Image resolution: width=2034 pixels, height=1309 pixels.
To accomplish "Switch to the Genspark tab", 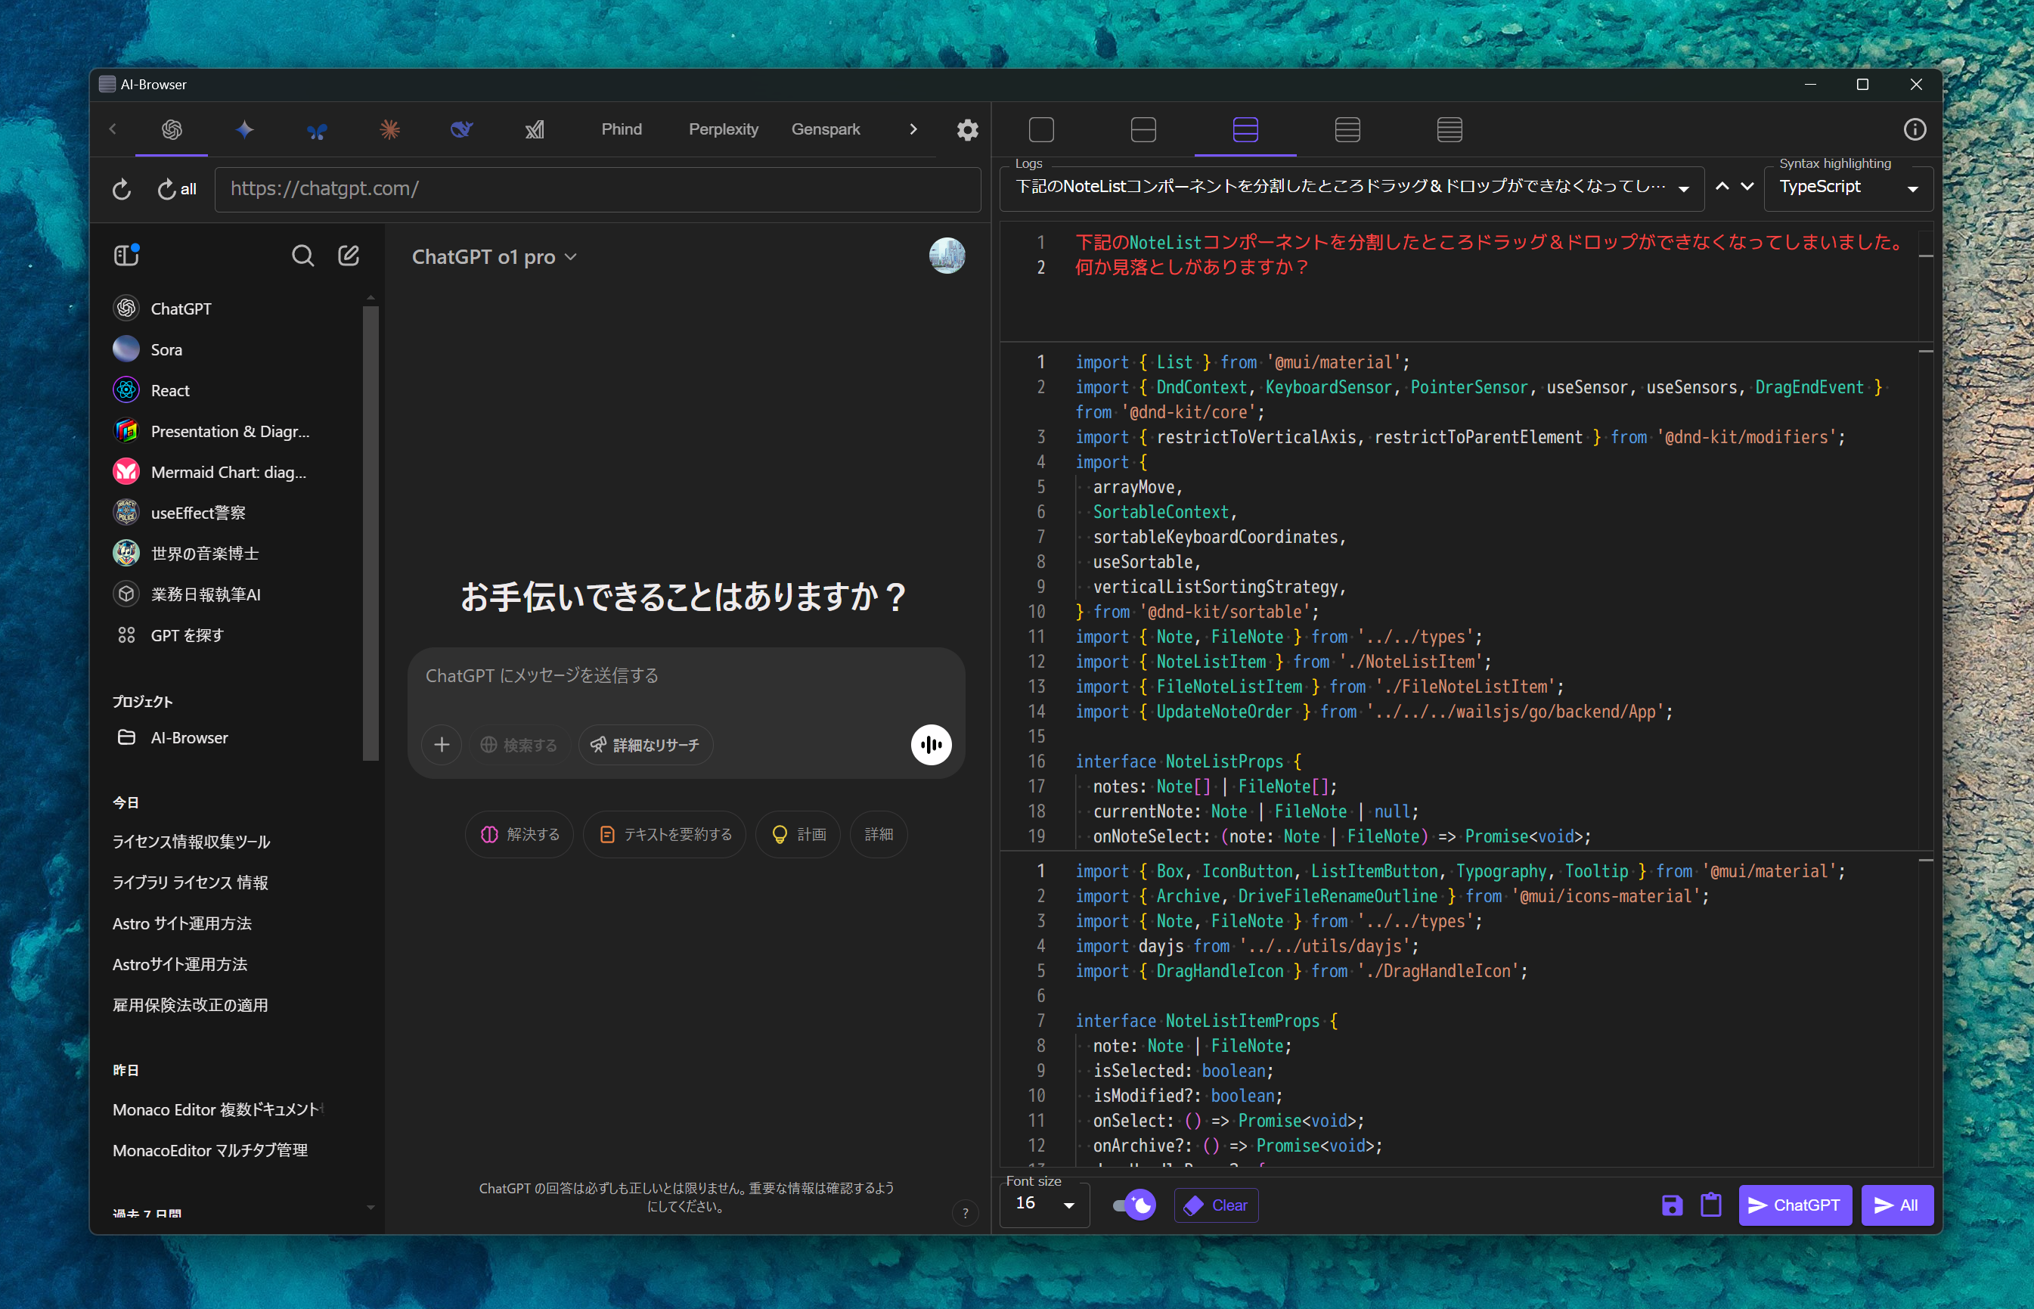I will 826,129.
